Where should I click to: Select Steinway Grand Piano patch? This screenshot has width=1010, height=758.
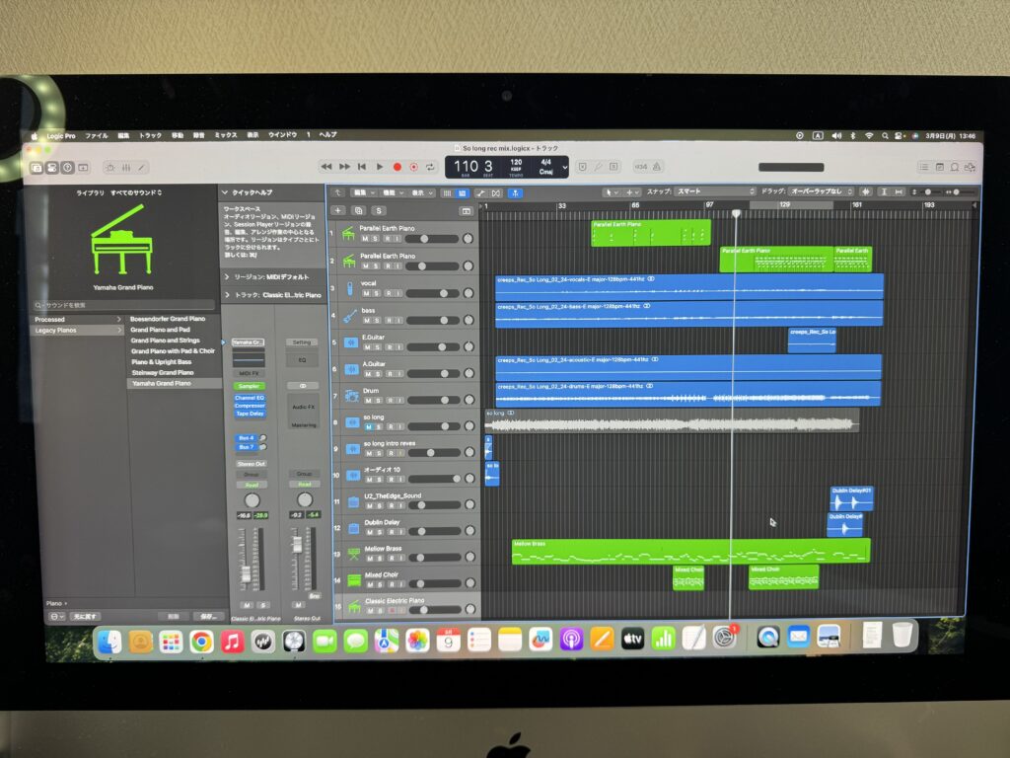point(163,372)
